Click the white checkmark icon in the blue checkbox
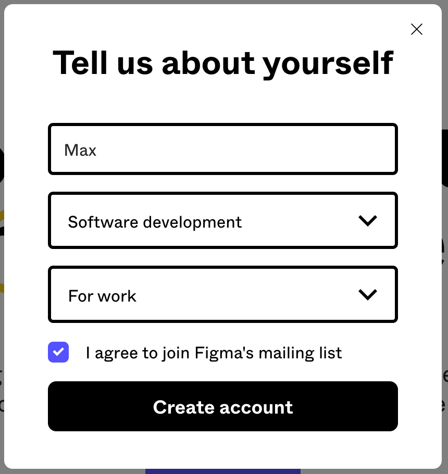448x474 pixels. coord(58,352)
